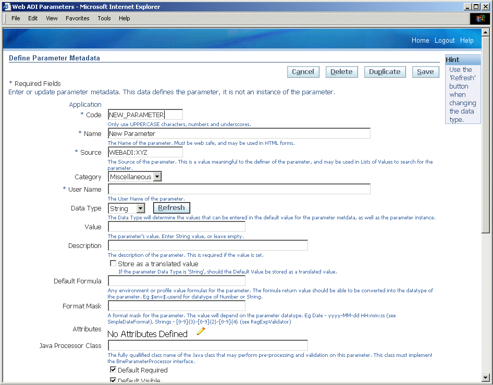Click the 'Define Parameter Metadata' heading
Screen dimensions: 493x385
[54, 58]
